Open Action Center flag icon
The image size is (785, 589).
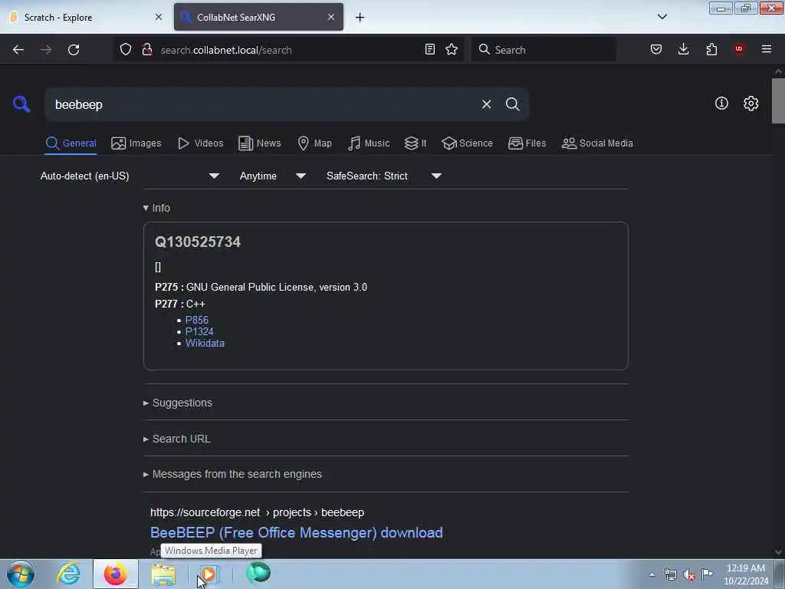(707, 574)
